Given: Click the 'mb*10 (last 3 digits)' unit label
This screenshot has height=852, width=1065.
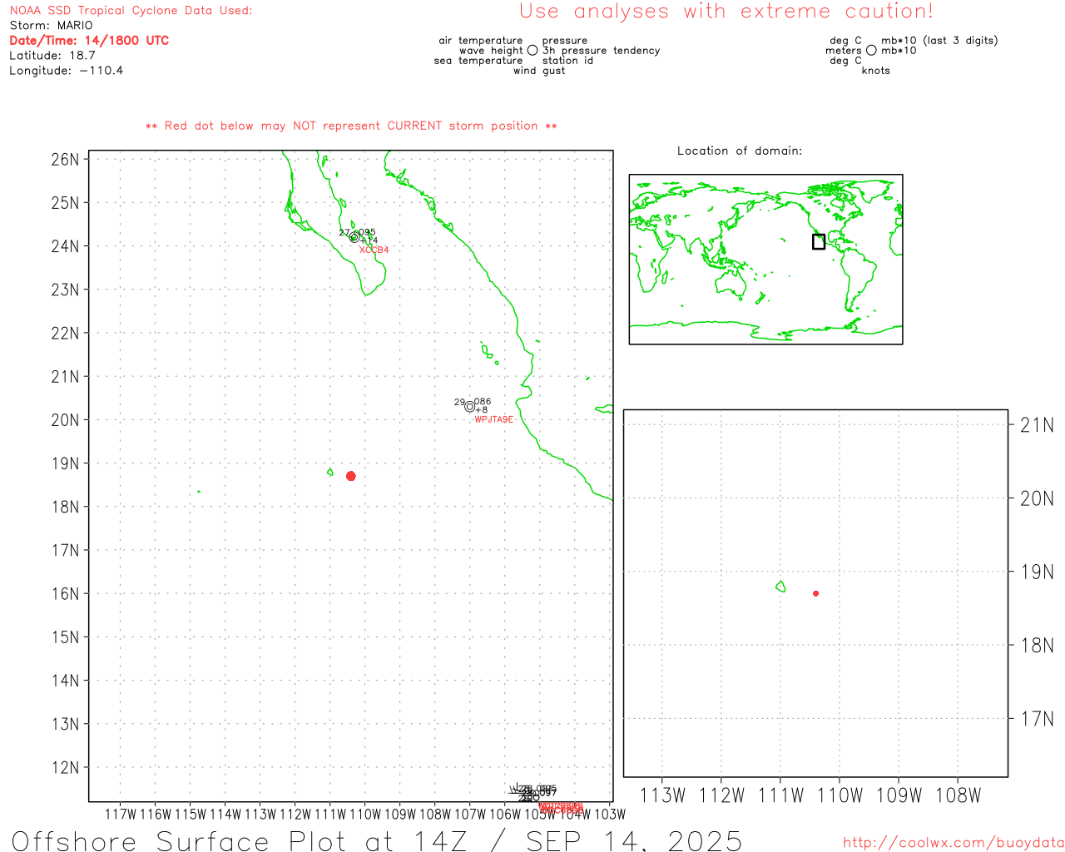Looking at the screenshot, I should point(939,41).
